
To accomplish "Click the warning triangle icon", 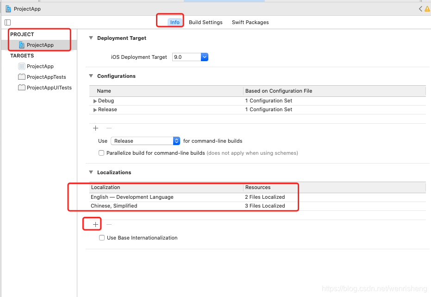I will (x=427, y=9).
